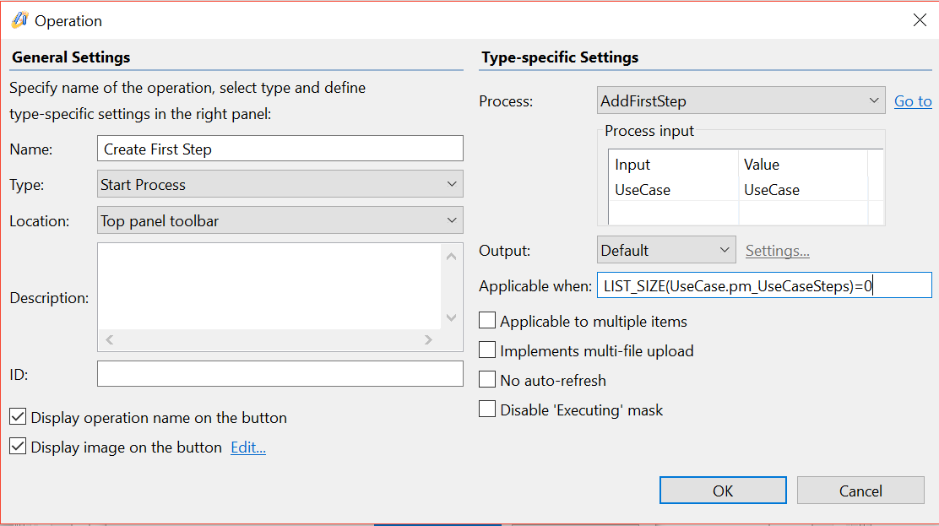Confirm with the OK button
The image size is (939, 526).
pyautogui.click(x=723, y=491)
